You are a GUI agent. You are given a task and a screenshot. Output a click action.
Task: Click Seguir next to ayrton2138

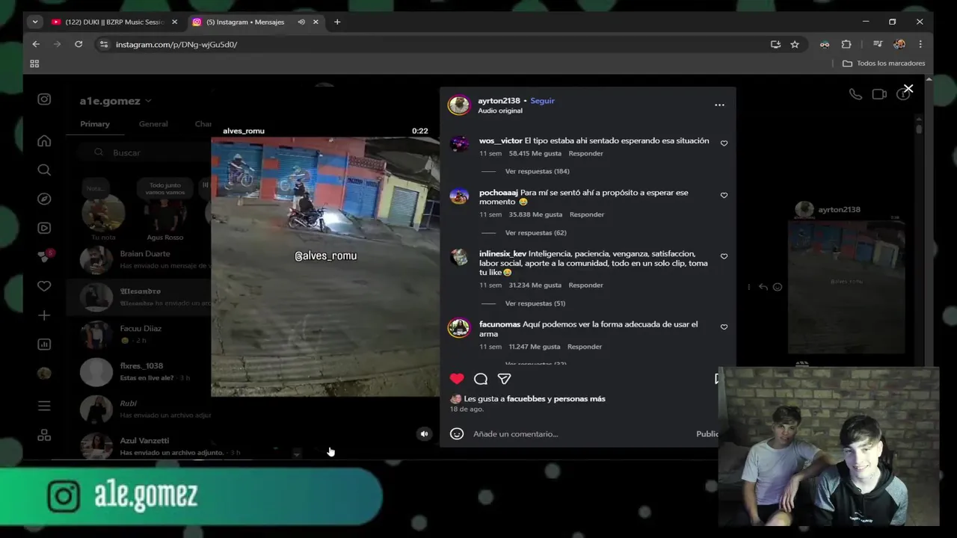coord(543,101)
